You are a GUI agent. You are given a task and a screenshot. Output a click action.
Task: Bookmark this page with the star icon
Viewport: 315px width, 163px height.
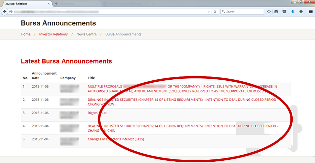[269, 12]
